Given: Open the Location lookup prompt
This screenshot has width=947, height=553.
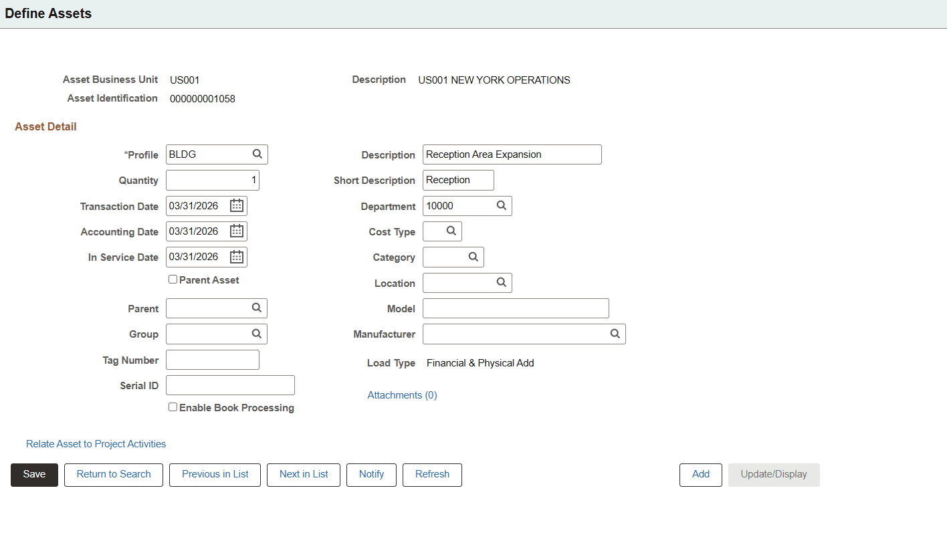Looking at the screenshot, I should click(x=502, y=282).
